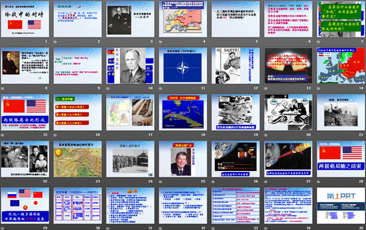The width and height of the screenshot is (366, 230).
Task: Select slide 32 multiple-choice questions thumbnail
Action: click(x=183, y=206)
